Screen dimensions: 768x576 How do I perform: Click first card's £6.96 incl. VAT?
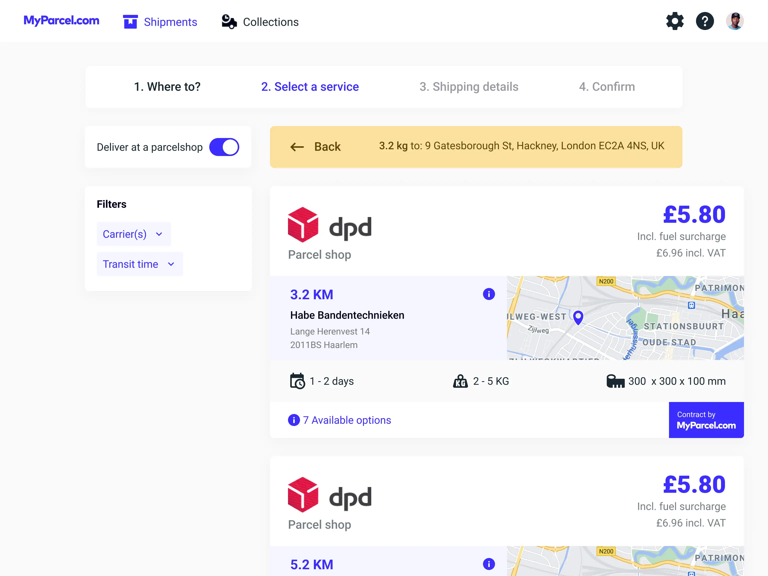690,253
